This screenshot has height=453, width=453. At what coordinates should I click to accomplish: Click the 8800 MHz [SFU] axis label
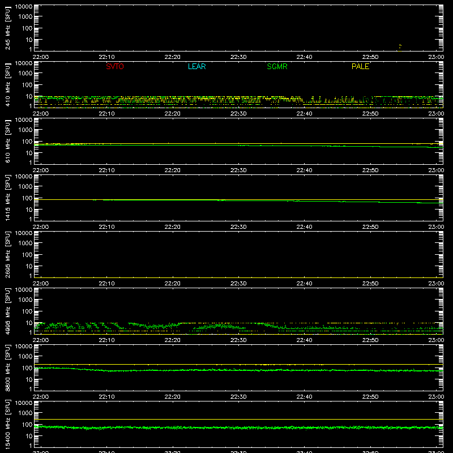pyautogui.click(x=7, y=367)
